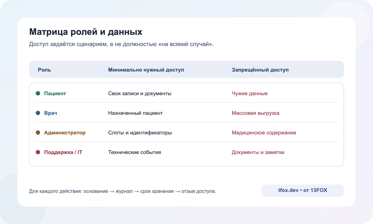Click the cell Свои записи и документы
The width and height of the screenshot is (373, 224).
pos(140,93)
